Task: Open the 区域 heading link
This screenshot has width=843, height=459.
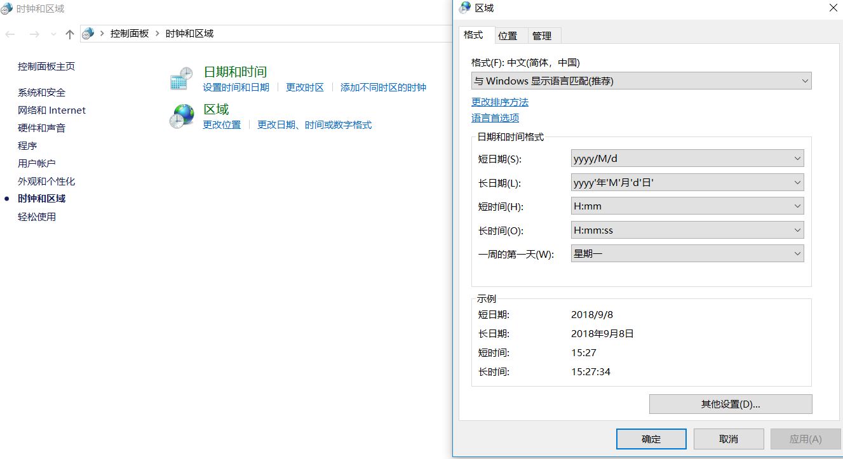Action: point(216,109)
